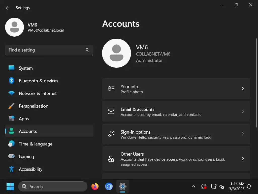Go to Bluetooth & devices settings

pyautogui.click(x=49, y=81)
